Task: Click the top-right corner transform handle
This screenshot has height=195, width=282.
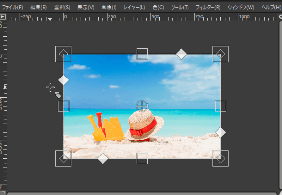Action: [220, 54]
